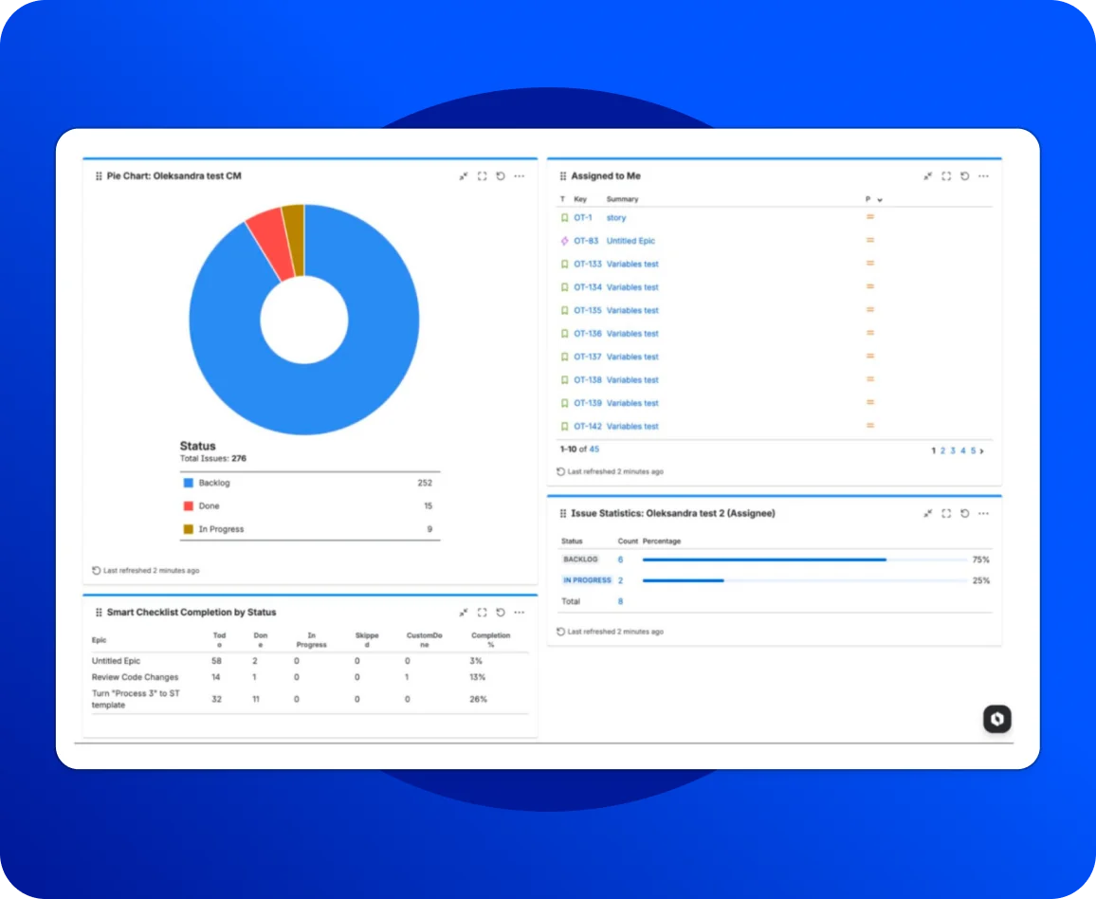Open more options for Pie Chart gadget
This screenshot has height=899, width=1096.
click(520, 176)
